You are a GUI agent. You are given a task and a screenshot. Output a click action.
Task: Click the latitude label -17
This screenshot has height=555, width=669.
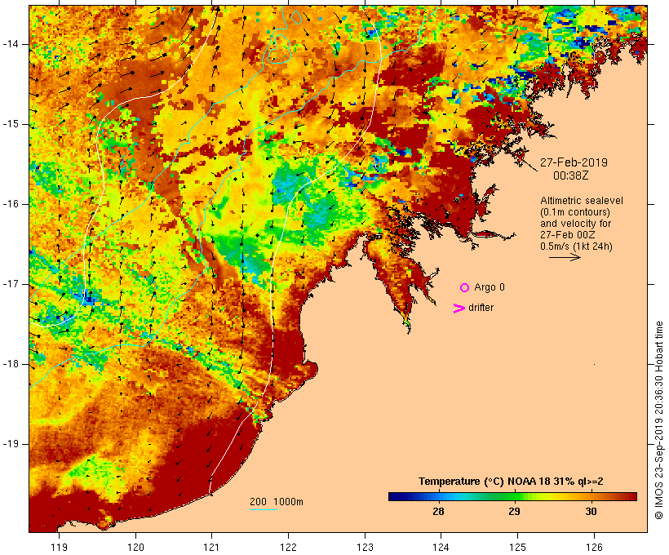coord(11,284)
